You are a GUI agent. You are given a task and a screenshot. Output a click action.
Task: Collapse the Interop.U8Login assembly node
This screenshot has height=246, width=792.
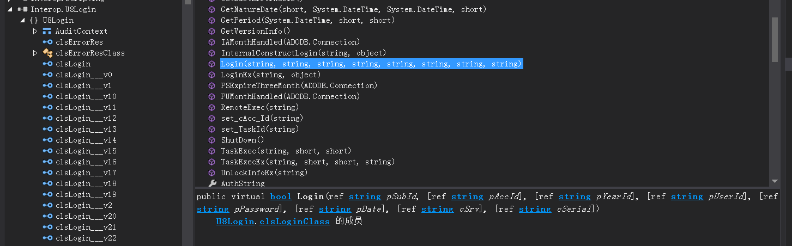tap(10, 9)
